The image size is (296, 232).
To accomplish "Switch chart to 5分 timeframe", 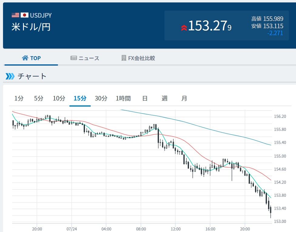I will 39,98.
